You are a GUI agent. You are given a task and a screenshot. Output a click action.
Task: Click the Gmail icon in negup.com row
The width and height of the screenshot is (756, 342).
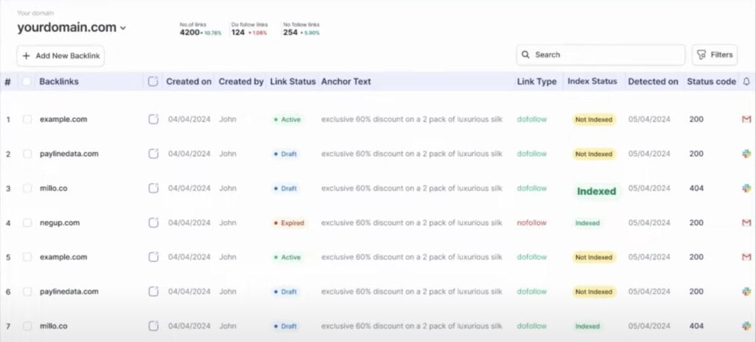[746, 222]
